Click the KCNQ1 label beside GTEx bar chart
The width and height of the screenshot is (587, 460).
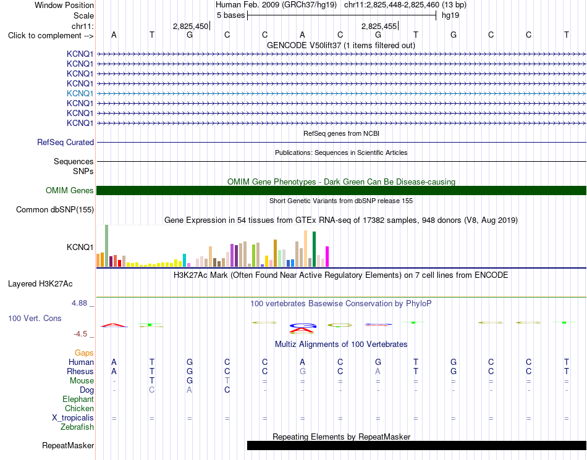80,247
